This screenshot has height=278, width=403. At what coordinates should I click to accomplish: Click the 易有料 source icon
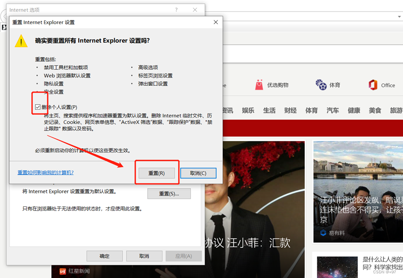323,233
